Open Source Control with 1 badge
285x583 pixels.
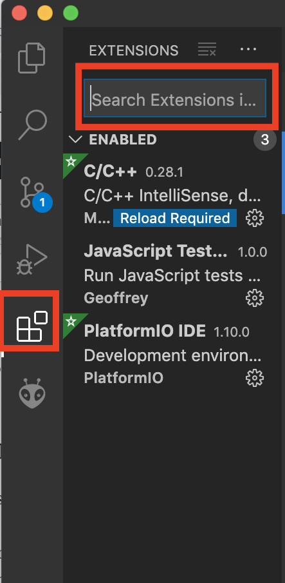36,193
